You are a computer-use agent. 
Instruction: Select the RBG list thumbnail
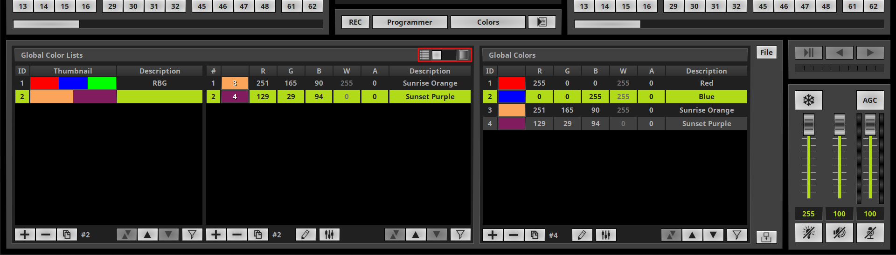tap(73, 83)
